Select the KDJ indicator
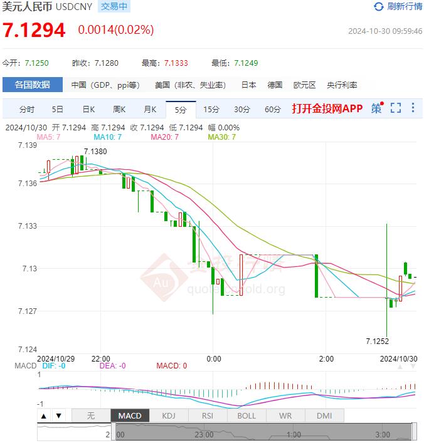Viewport: 424px width, 443px height. point(169,415)
